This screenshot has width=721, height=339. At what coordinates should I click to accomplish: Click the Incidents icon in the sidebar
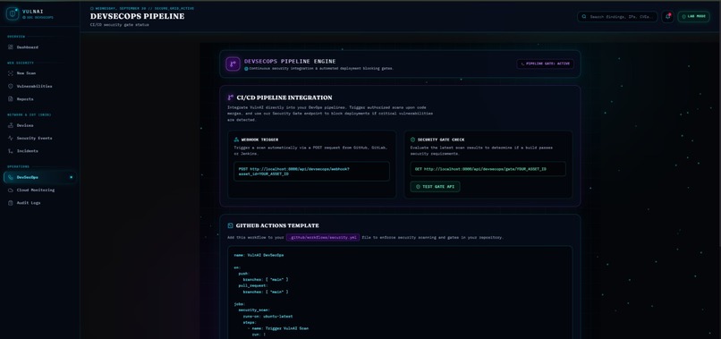11,151
